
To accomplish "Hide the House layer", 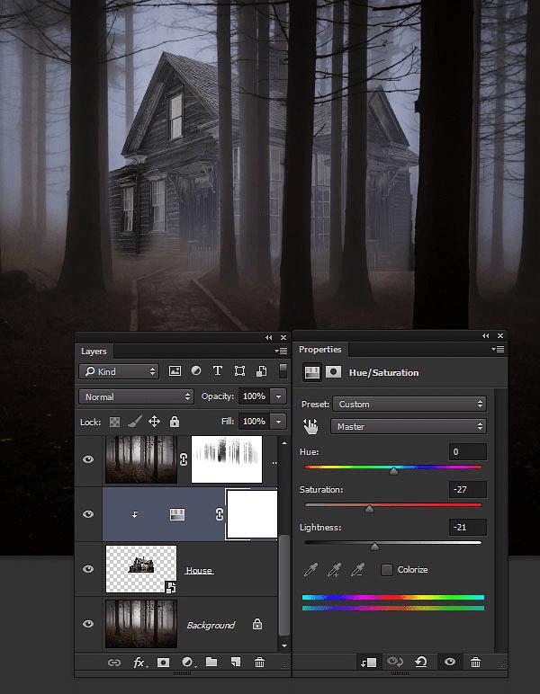I will pyautogui.click(x=88, y=569).
